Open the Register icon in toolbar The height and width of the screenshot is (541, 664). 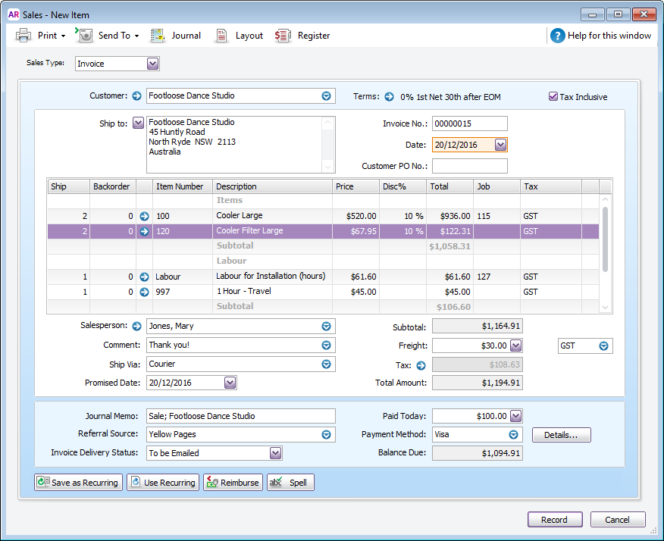click(283, 35)
